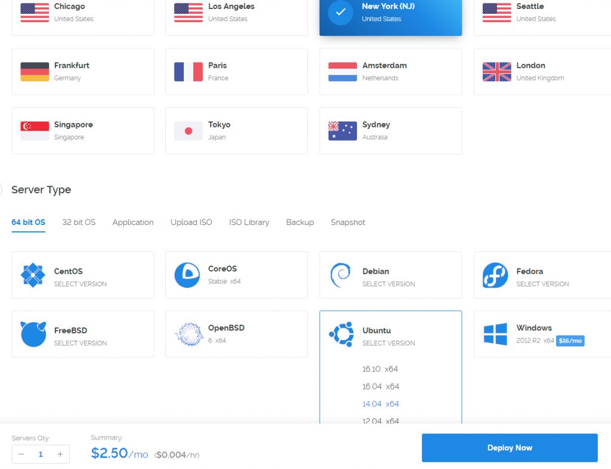Select the Tokyo location name

(x=220, y=125)
